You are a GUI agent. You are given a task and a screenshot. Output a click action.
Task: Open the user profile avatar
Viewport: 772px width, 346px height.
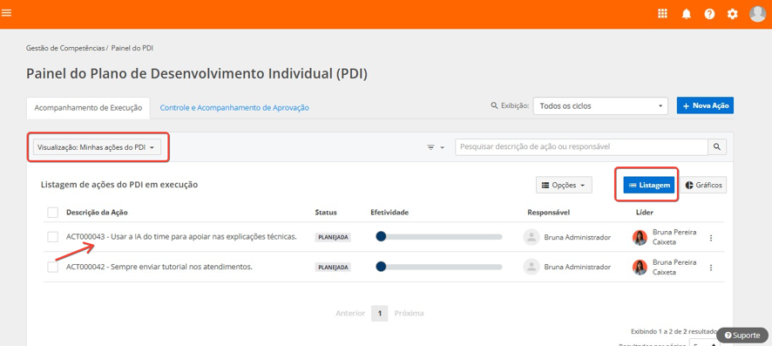click(x=757, y=14)
